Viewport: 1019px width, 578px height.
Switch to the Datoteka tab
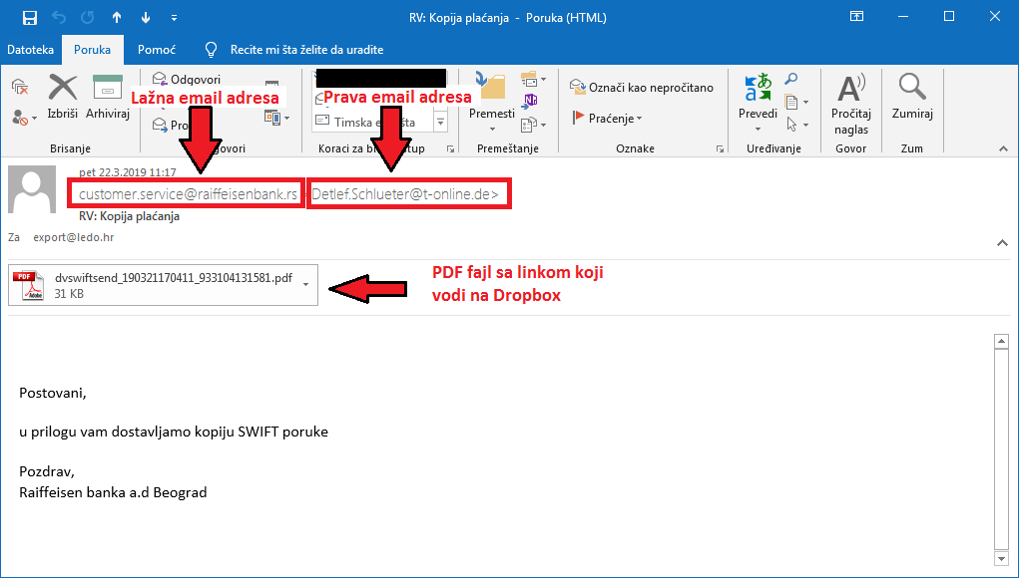tap(30, 49)
